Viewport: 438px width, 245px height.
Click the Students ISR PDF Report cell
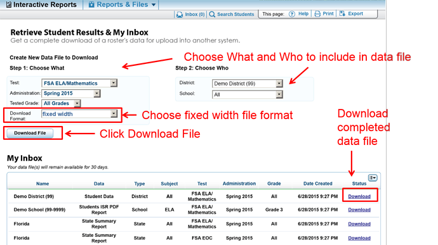[x=99, y=210]
